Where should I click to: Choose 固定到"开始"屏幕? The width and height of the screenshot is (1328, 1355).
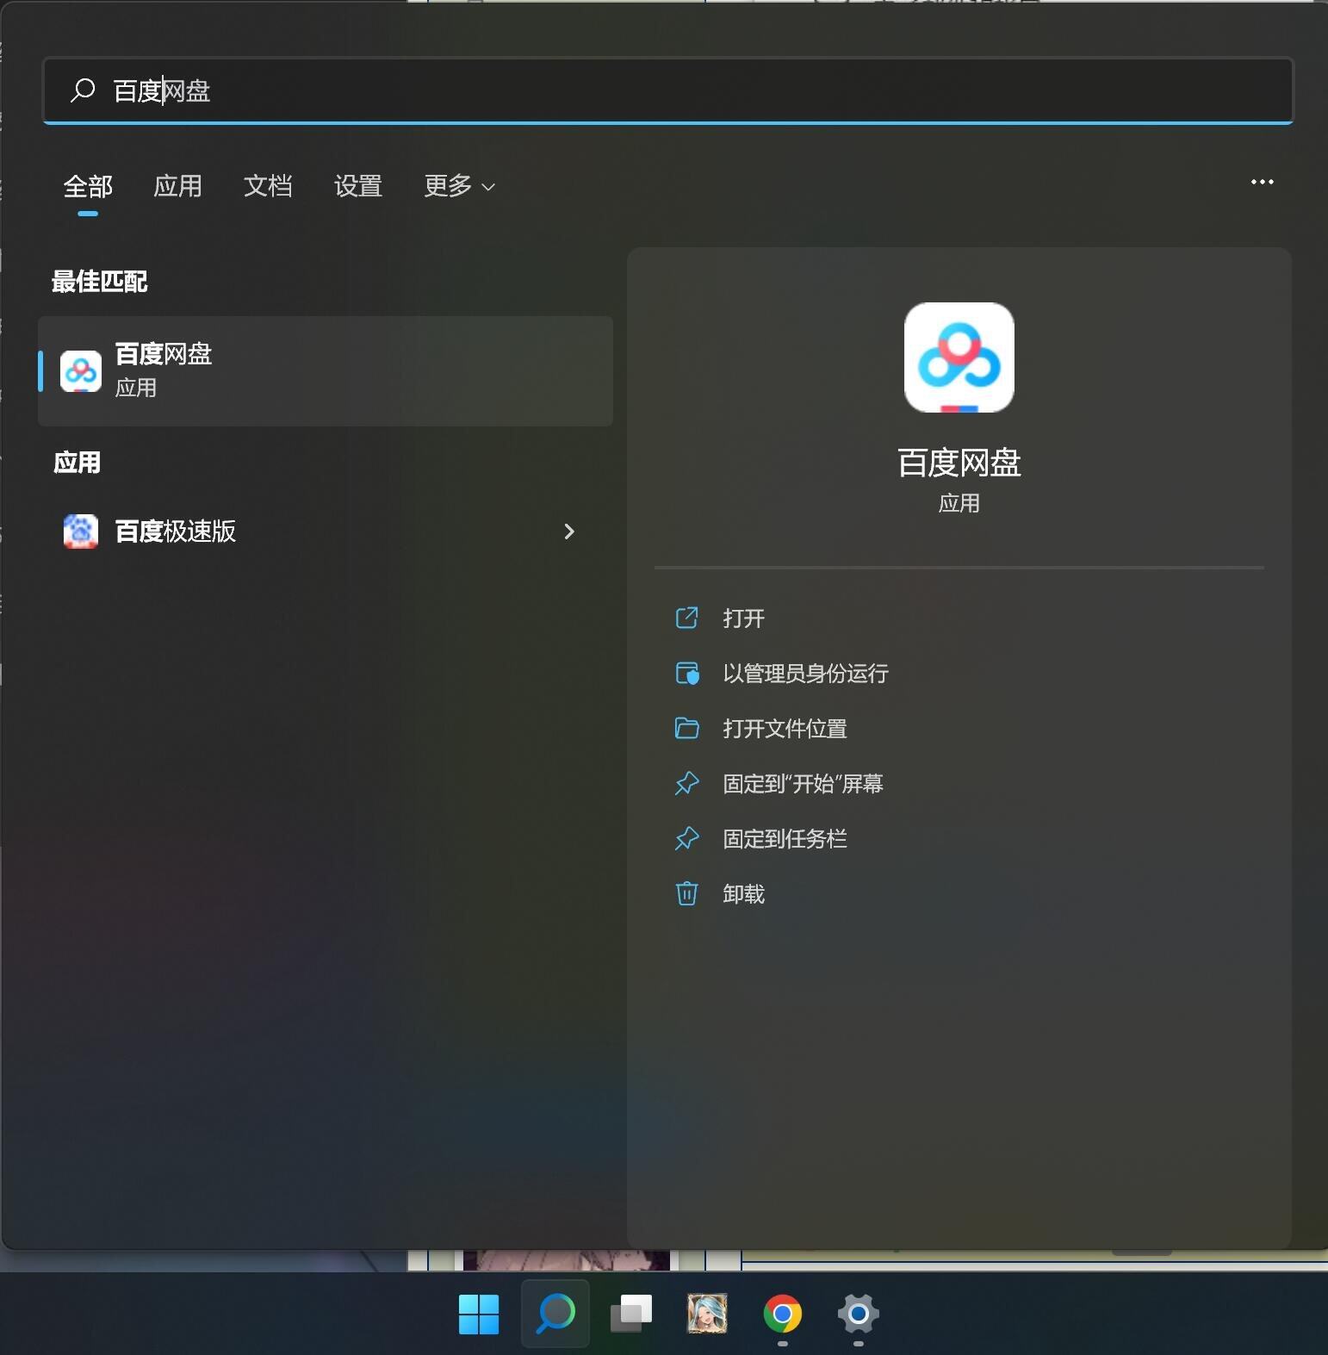804,784
